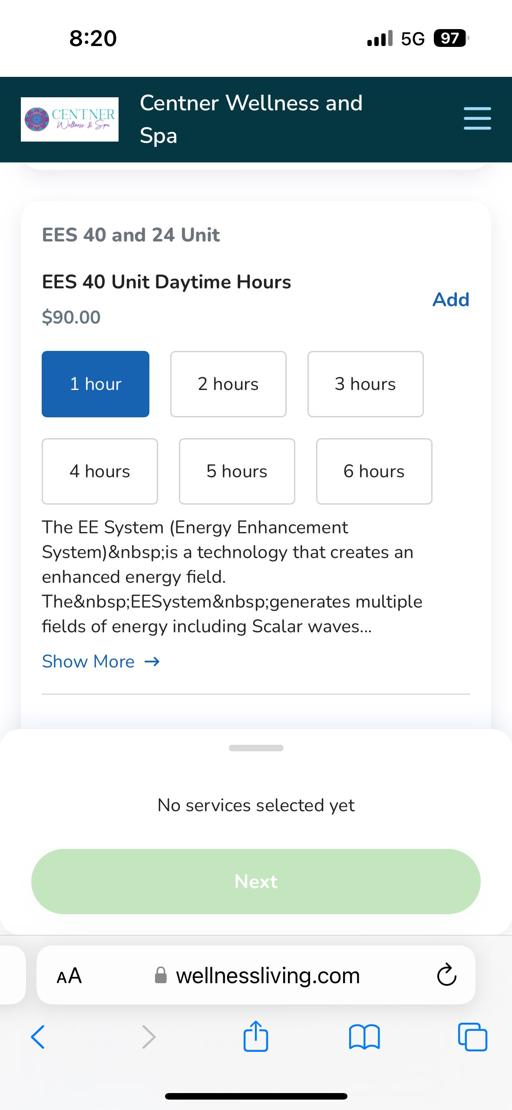This screenshot has height=1110, width=512.
Task: Open the hamburger menu
Action: click(x=477, y=119)
